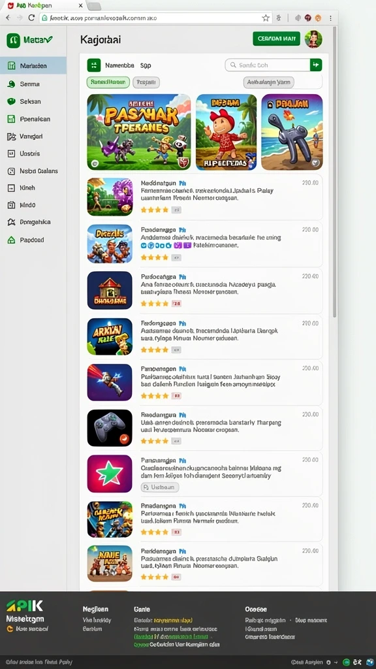Bookmark page with the star icon
Viewport: 376px width, 669px height.
[x=266, y=18]
